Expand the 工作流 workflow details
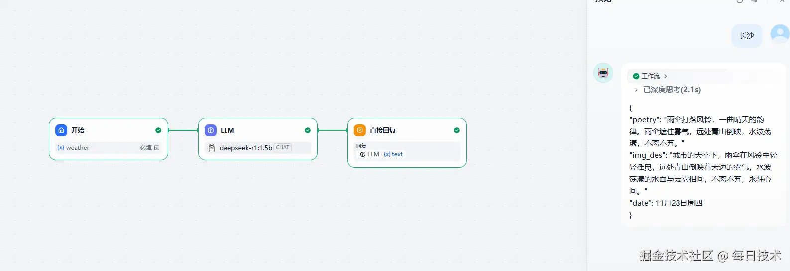 pyautogui.click(x=666, y=76)
